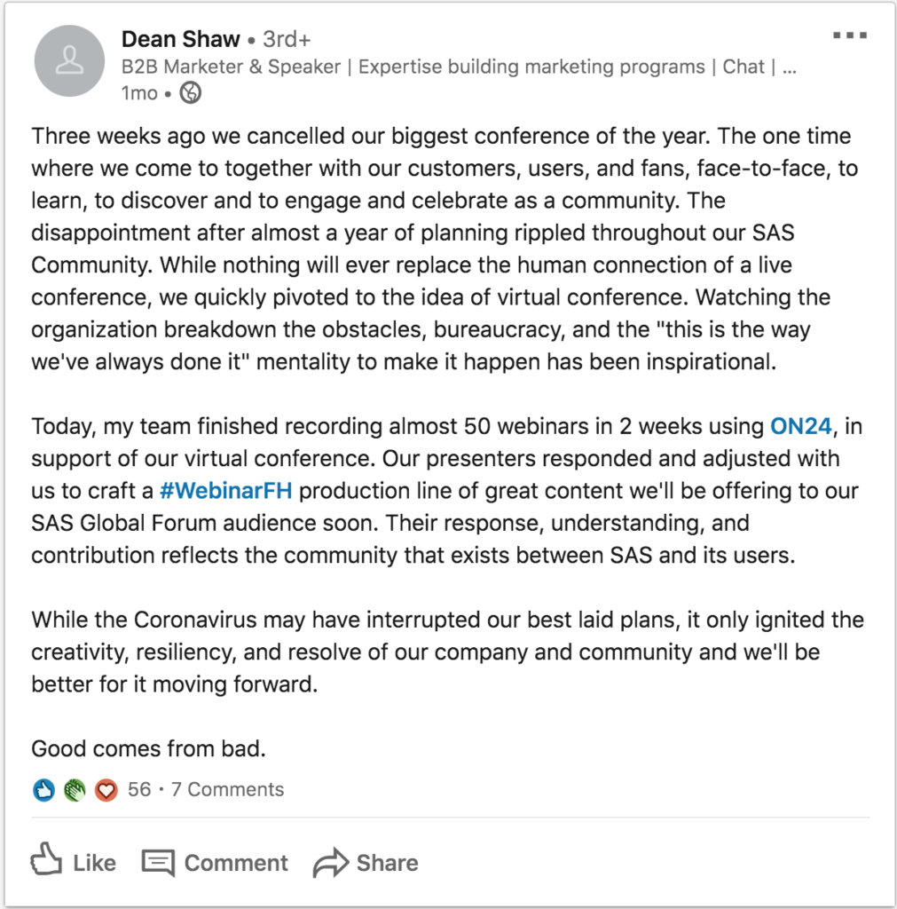Click the Comment button label

pos(236,863)
